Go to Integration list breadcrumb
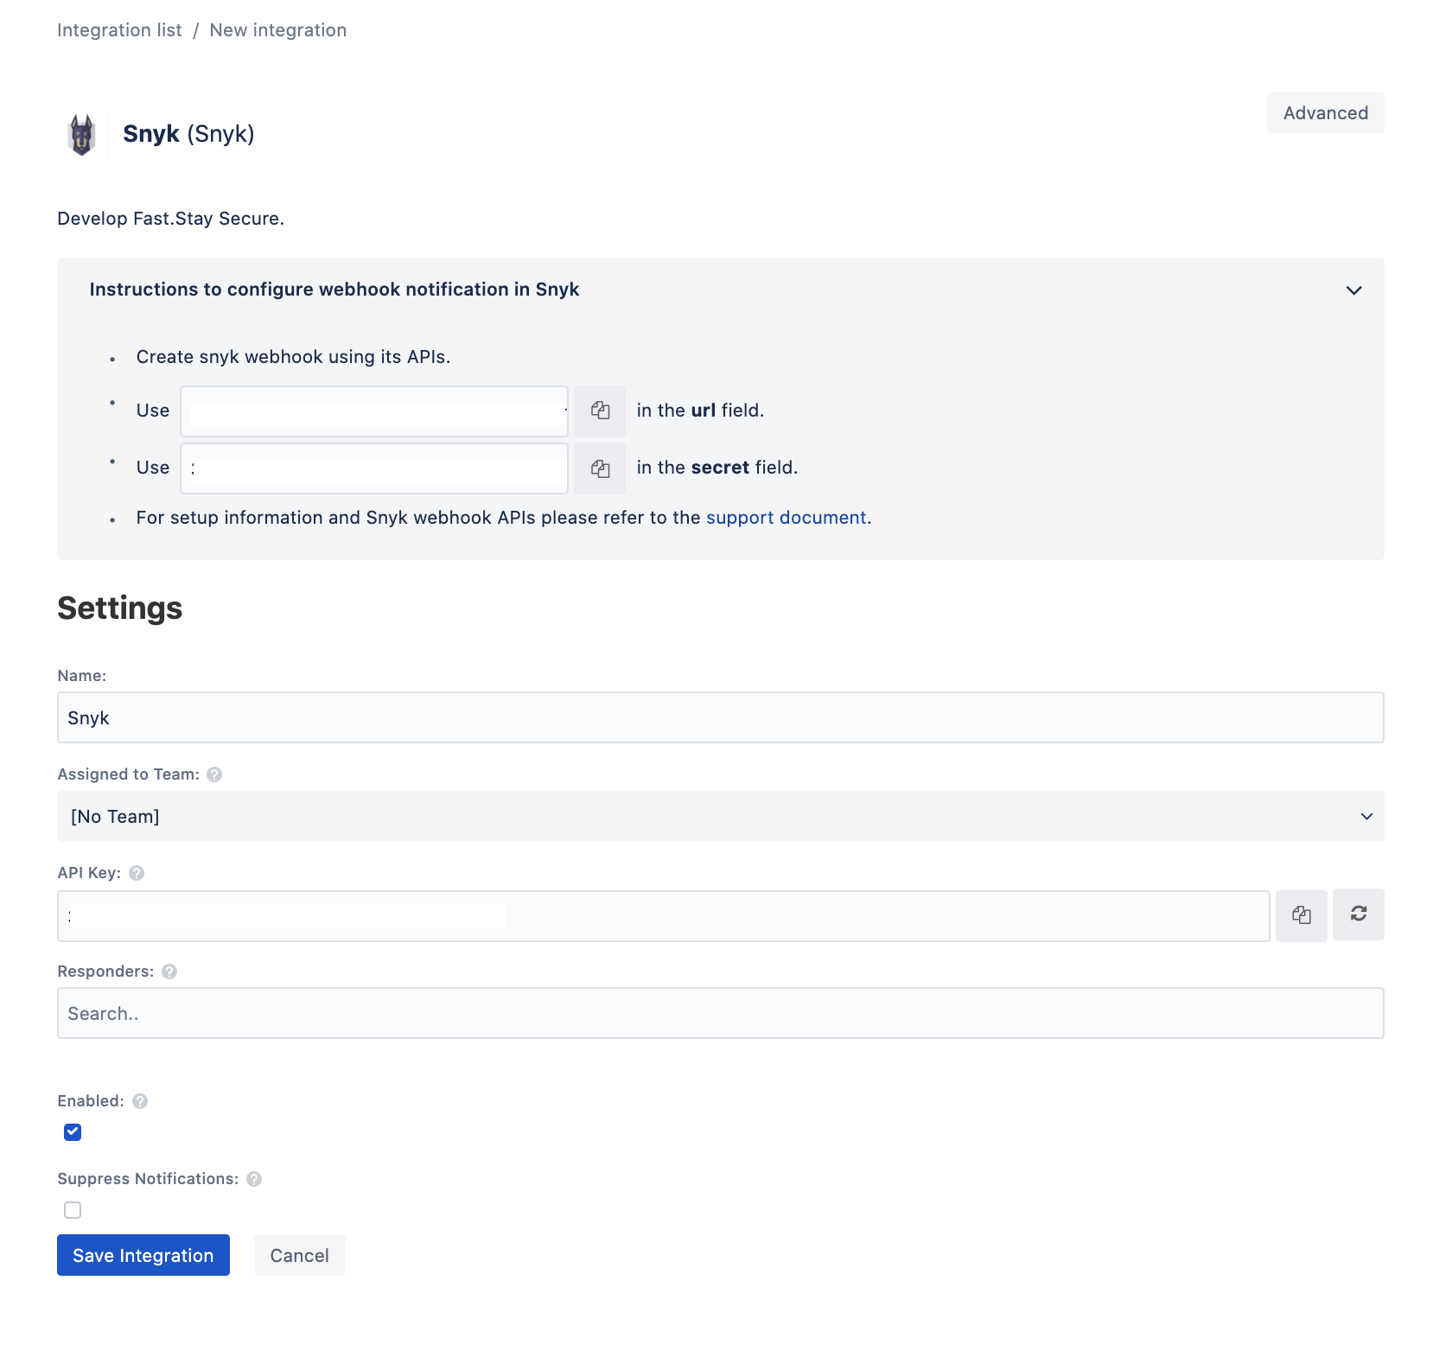 [119, 30]
